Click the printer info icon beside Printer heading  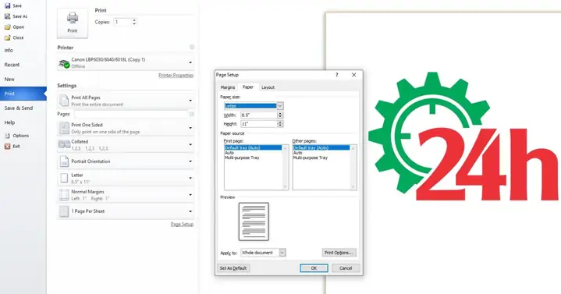pyautogui.click(x=192, y=48)
